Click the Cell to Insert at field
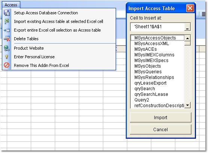The image size is (208, 153). 157,27
